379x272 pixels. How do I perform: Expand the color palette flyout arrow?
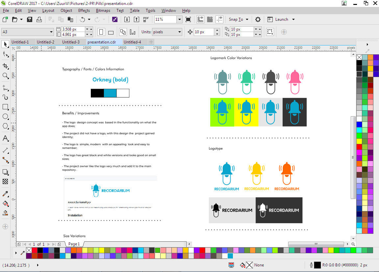coord(367,44)
